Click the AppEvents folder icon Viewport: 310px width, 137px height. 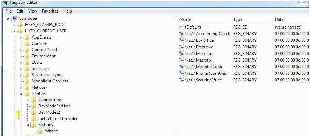click(27, 38)
